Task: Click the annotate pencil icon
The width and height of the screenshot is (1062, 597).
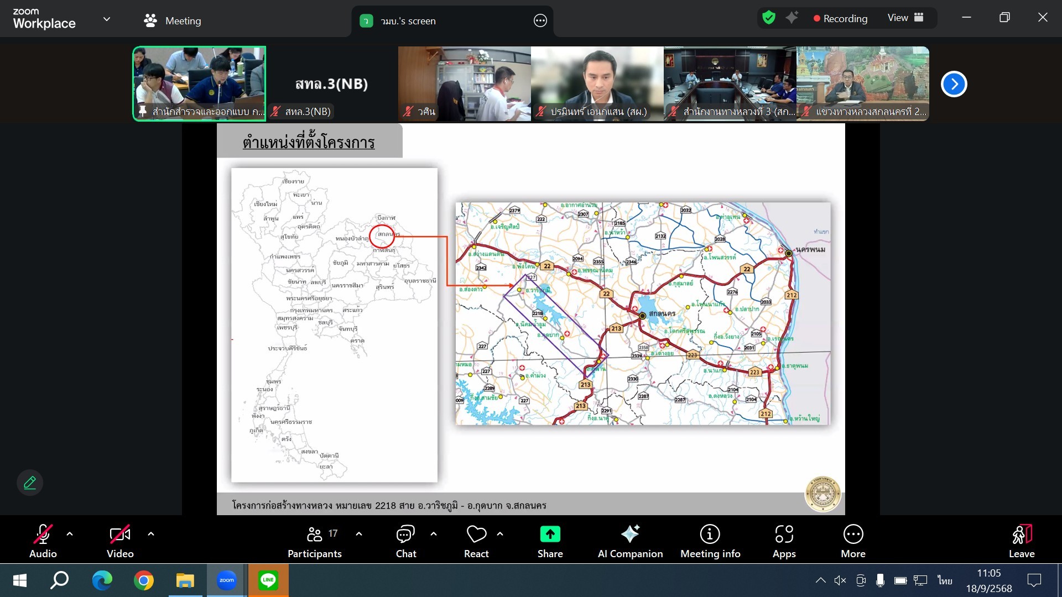Action: tap(30, 483)
